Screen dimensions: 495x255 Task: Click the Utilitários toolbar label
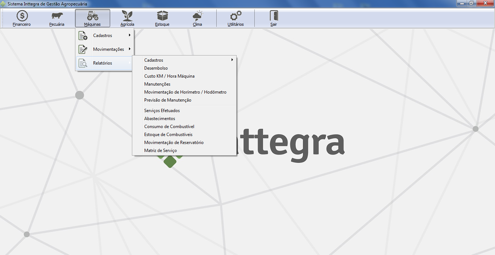pos(236,25)
